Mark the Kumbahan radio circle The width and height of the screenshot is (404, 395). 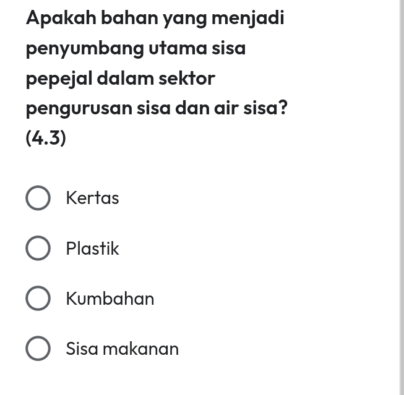[x=38, y=299]
